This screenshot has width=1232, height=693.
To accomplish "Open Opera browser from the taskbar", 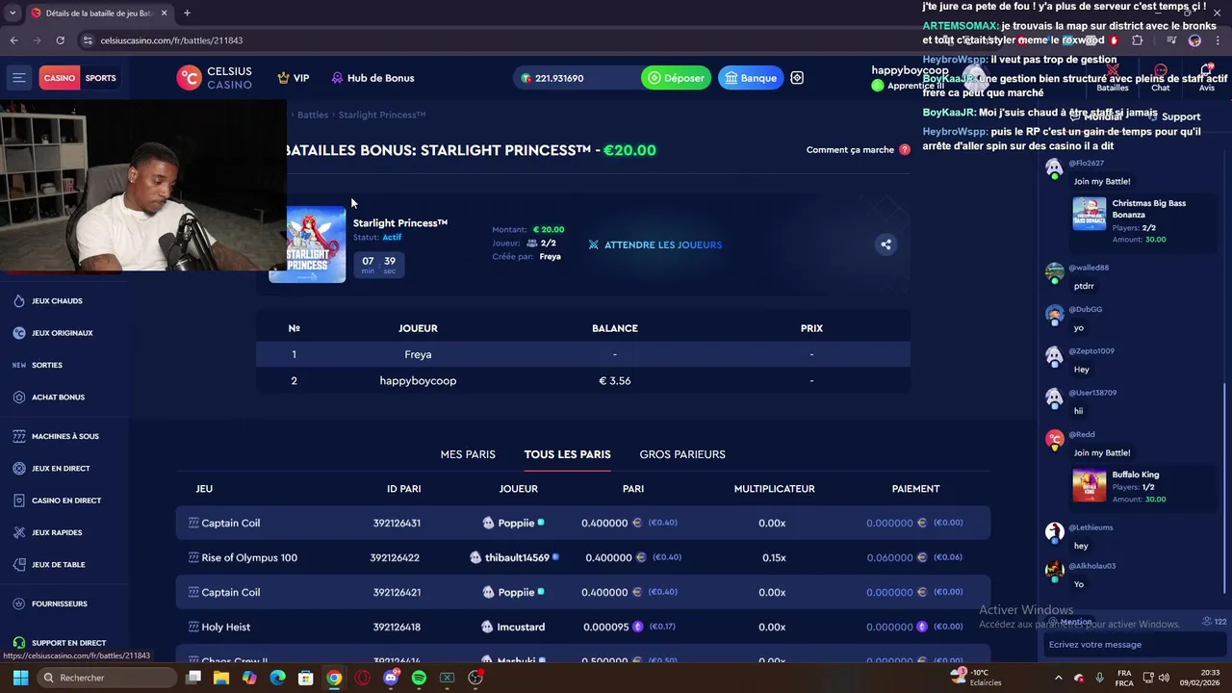I will tap(363, 678).
